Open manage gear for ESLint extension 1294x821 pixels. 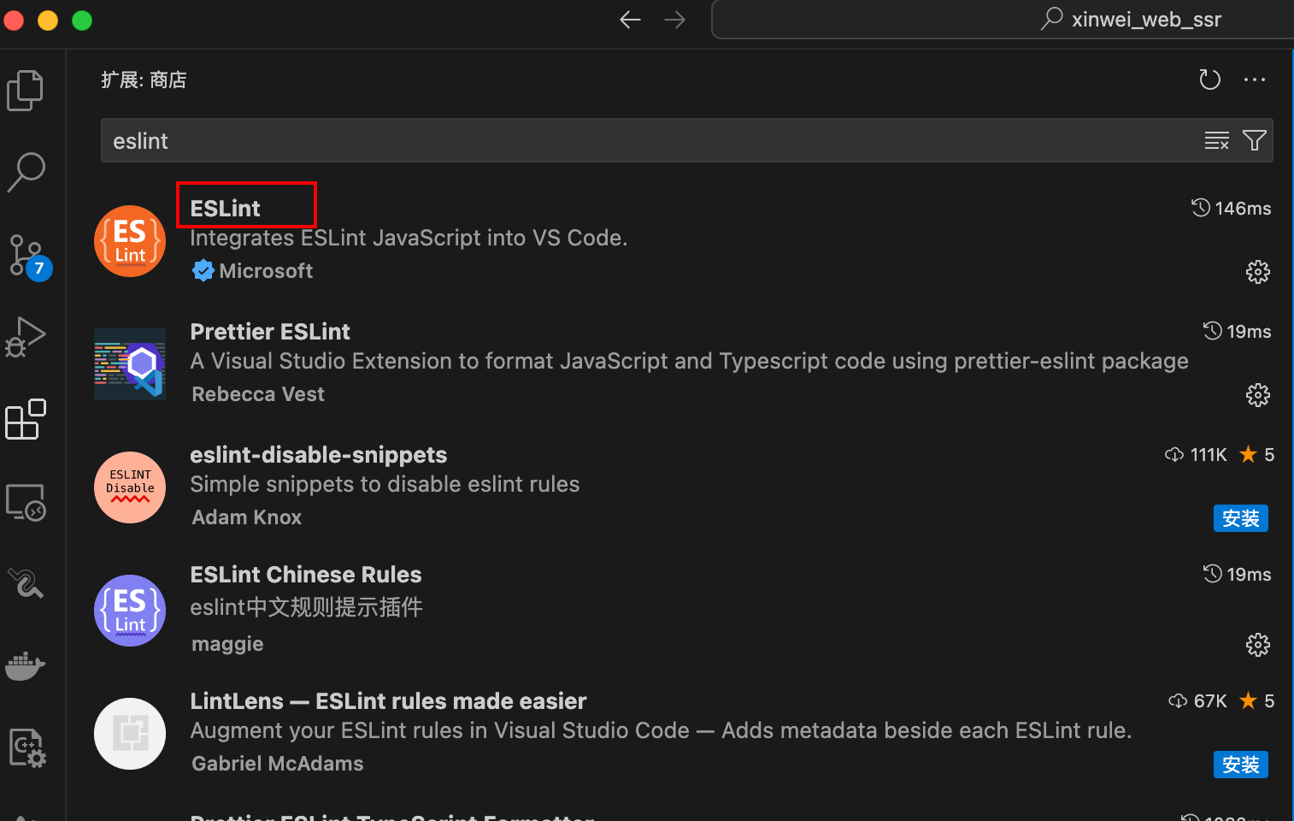click(x=1257, y=272)
